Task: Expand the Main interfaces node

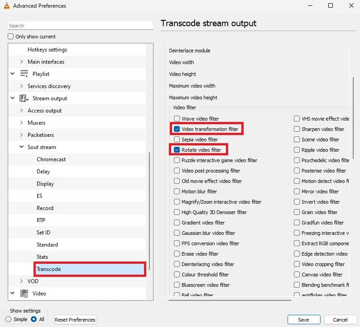Action: point(22,61)
